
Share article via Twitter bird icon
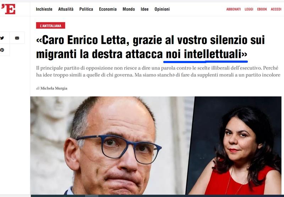pyautogui.click(x=2, y=38)
